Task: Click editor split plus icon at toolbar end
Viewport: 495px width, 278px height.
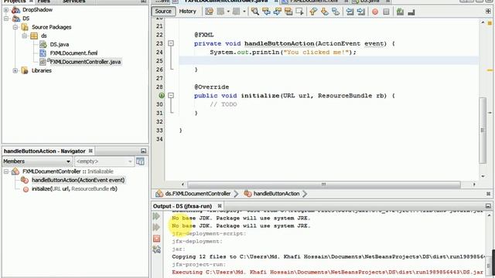Action: coord(488,12)
